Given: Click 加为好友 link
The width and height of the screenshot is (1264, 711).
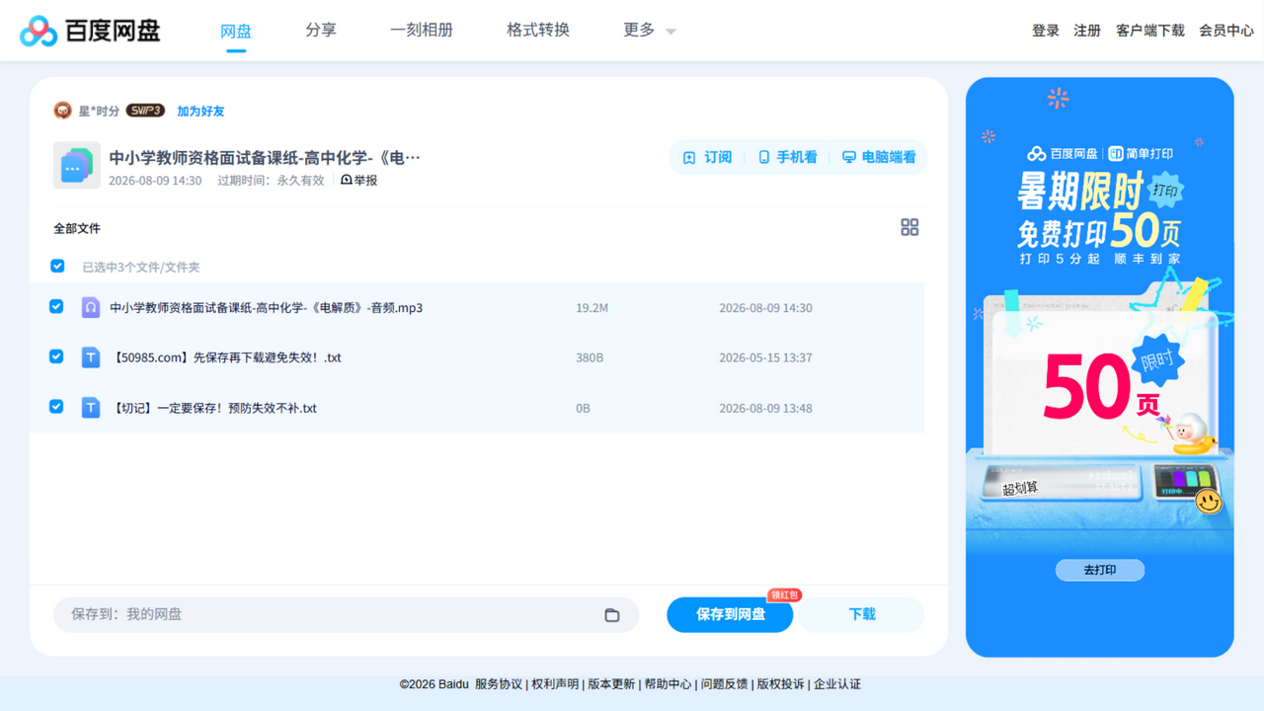Looking at the screenshot, I should coord(200,112).
